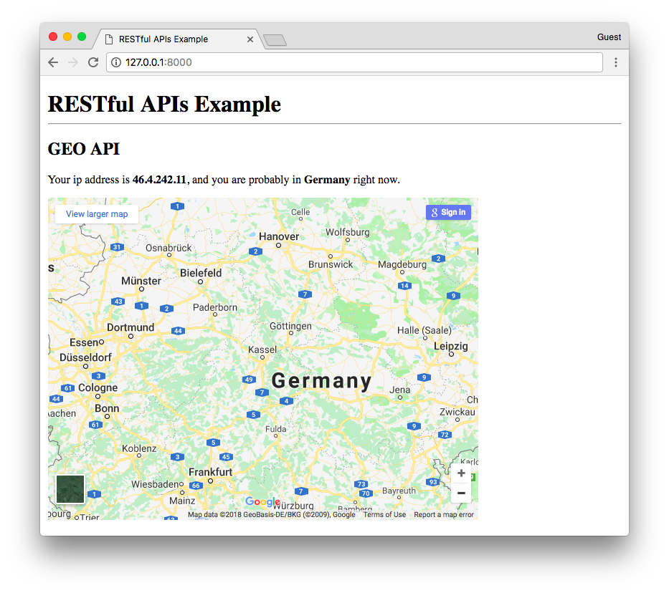This screenshot has width=669, height=593.
Task: Click the Germany country label on map
Action: pos(322,381)
